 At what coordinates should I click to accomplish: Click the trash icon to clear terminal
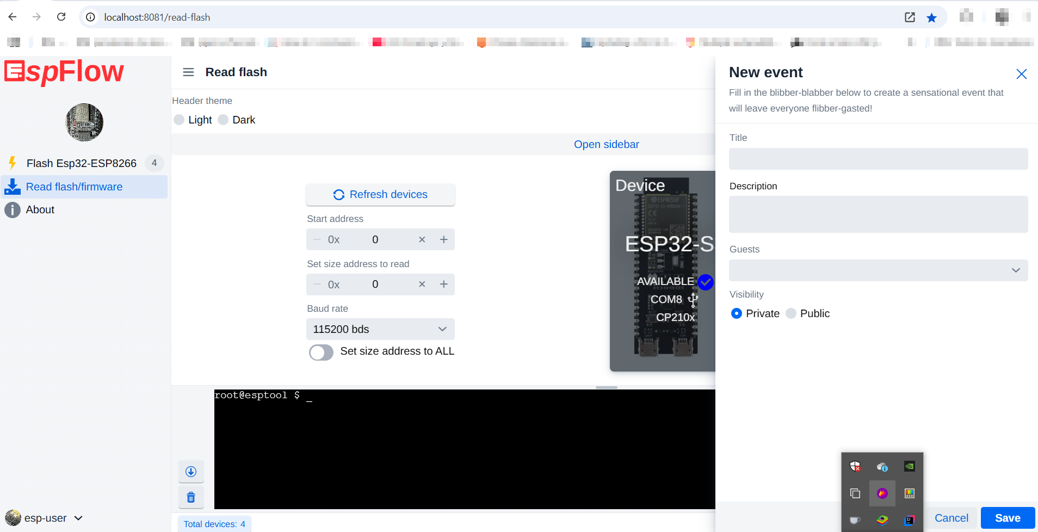point(191,497)
